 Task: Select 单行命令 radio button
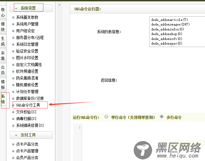[106, 116]
